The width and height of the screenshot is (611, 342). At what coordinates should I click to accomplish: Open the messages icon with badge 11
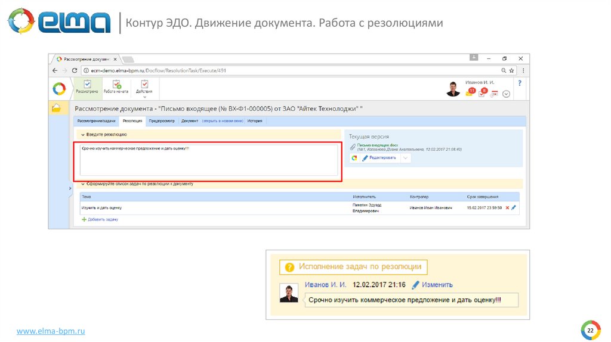pos(470,92)
